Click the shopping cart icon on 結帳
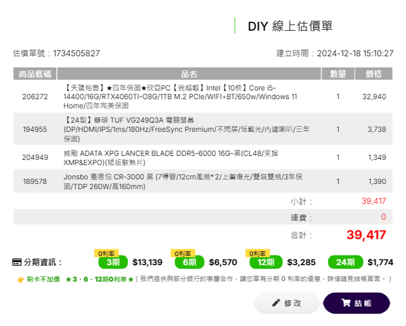 point(346,303)
